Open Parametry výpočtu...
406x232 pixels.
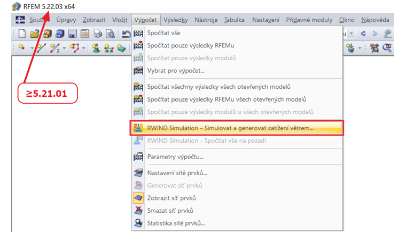point(238,157)
